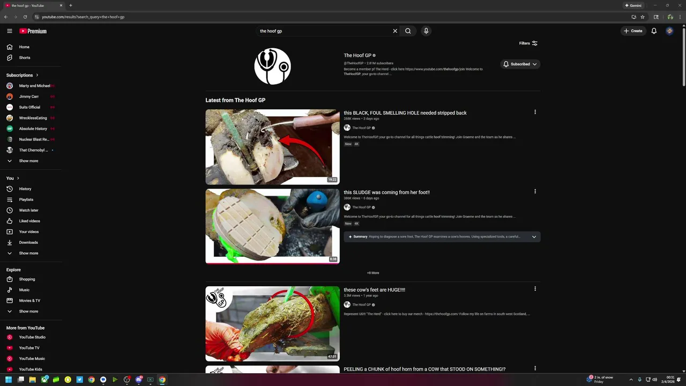Expand the AI Summary for SLUDGE video
Image resolution: width=686 pixels, height=386 pixels.
click(442, 236)
